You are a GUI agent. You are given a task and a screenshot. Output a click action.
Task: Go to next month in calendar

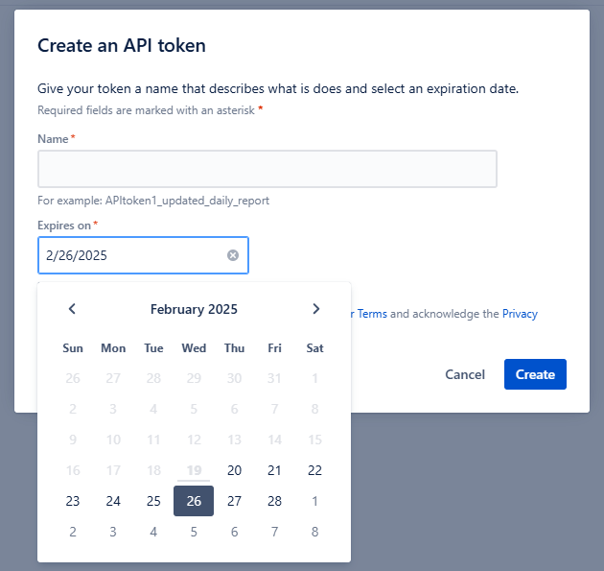pyautogui.click(x=315, y=309)
